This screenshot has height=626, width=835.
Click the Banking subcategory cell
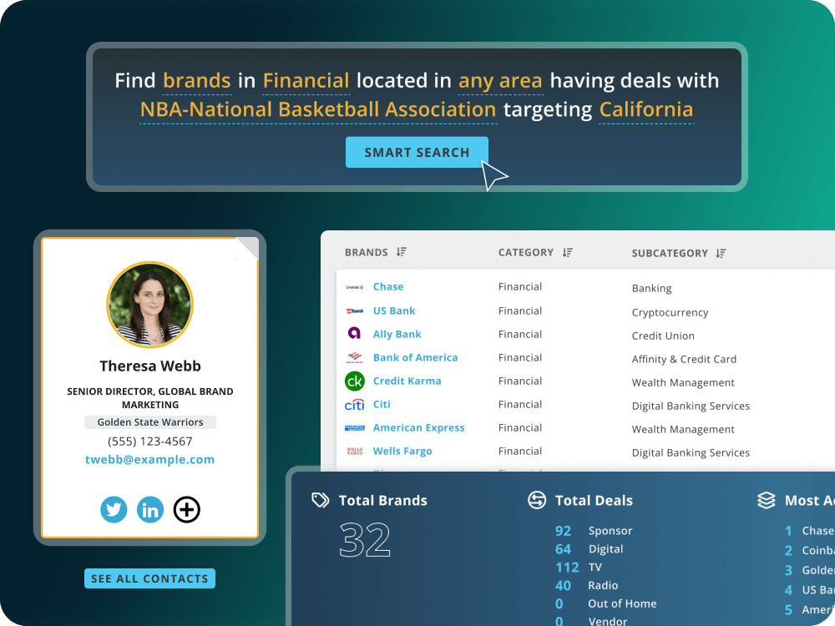(x=651, y=288)
